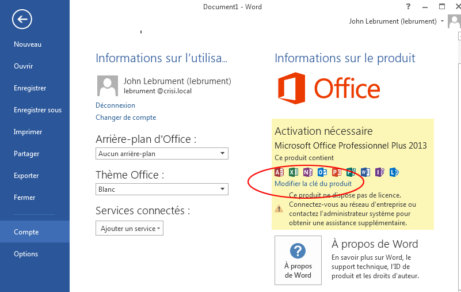Click the Changer de compte link

pyautogui.click(x=126, y=117)
